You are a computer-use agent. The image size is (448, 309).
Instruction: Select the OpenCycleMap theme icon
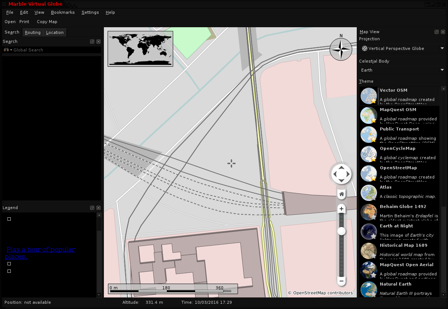(x=369, y=154)
